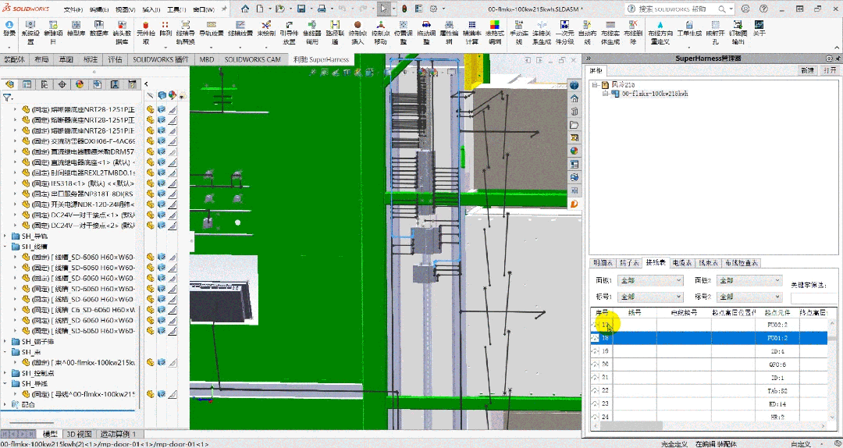Select the 阵列 array tool
Viewport: 843px width, 448px height.
(x=165, y=29)
